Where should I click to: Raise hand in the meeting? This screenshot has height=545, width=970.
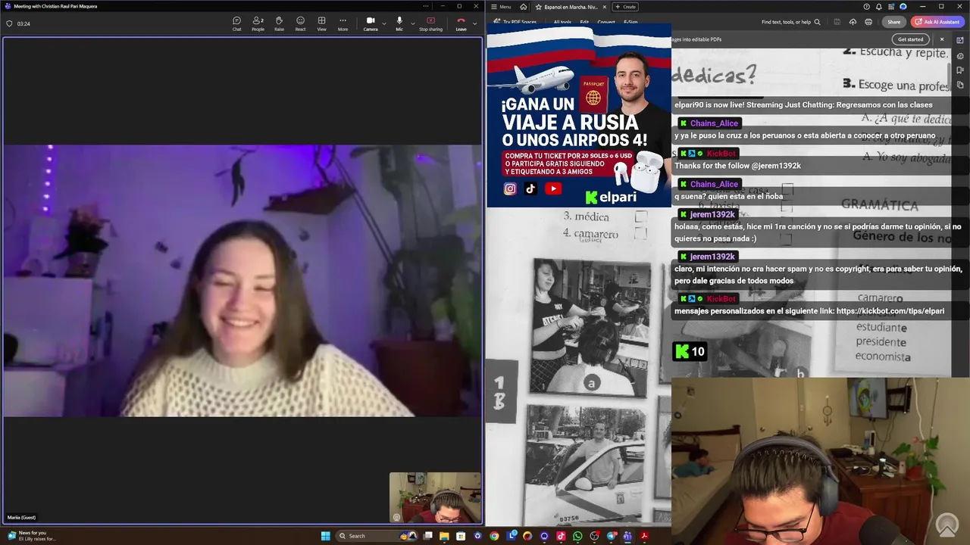click(279, 23)
